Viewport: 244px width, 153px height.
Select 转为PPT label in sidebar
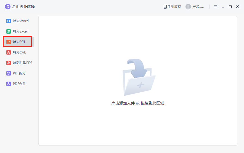tap(19, 42)
